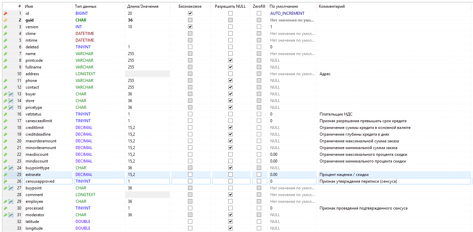This screenshot has width=473, height=232.
Task: Open the DECIMAL data type cell for creditlimit
Action: 99,128
